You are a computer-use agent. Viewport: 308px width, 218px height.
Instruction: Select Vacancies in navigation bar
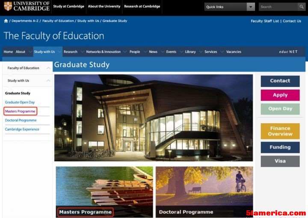(234, 52)
